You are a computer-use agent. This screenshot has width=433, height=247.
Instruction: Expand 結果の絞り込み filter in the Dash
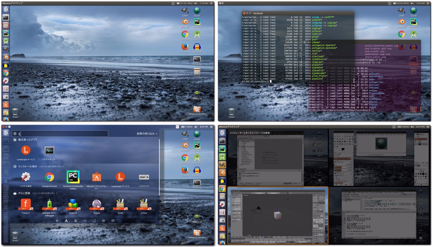pos(147,134)
